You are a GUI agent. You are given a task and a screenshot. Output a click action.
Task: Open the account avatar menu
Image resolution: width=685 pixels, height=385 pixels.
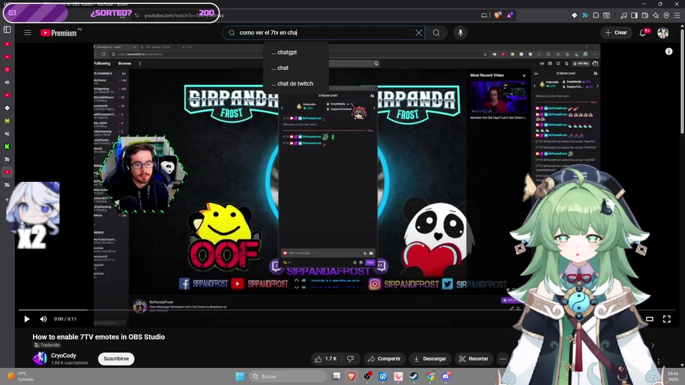coord(663,33)
